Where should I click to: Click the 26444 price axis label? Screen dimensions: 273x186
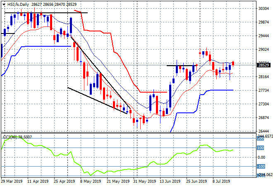263,131
